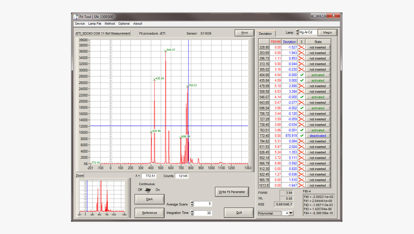Open the Options! menu

124,24
